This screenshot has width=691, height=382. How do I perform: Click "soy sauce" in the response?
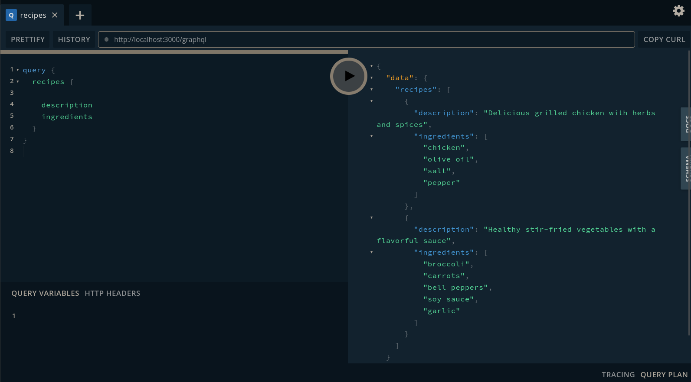tap(449, 299)
